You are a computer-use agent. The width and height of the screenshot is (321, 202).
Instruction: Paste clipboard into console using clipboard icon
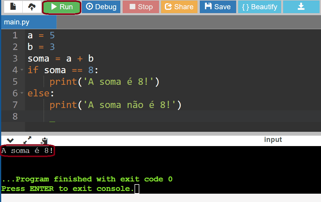pos(44,140)
